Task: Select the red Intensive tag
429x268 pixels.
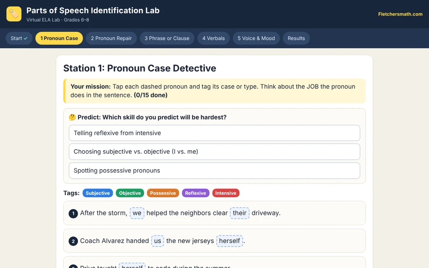Action: coord(226,193)
